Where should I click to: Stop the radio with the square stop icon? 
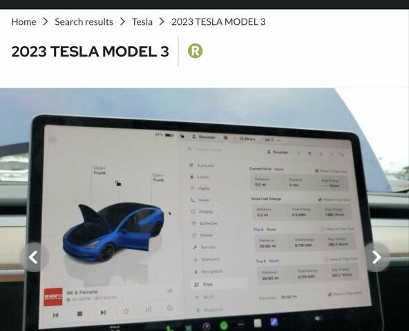80,314
